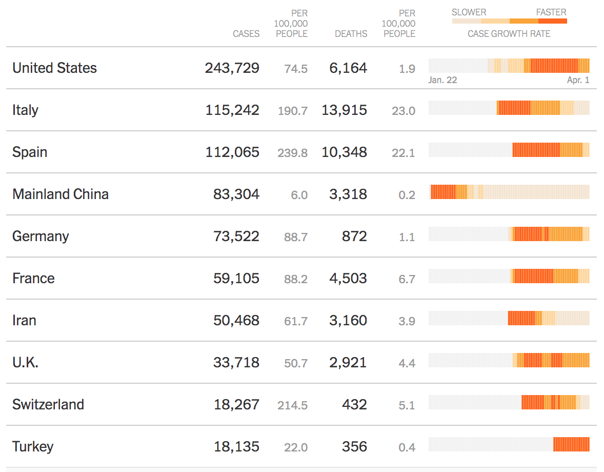Screen dimensions: 604x472
Task: Open the Iran row label
Action: click(x=24, y=320)
